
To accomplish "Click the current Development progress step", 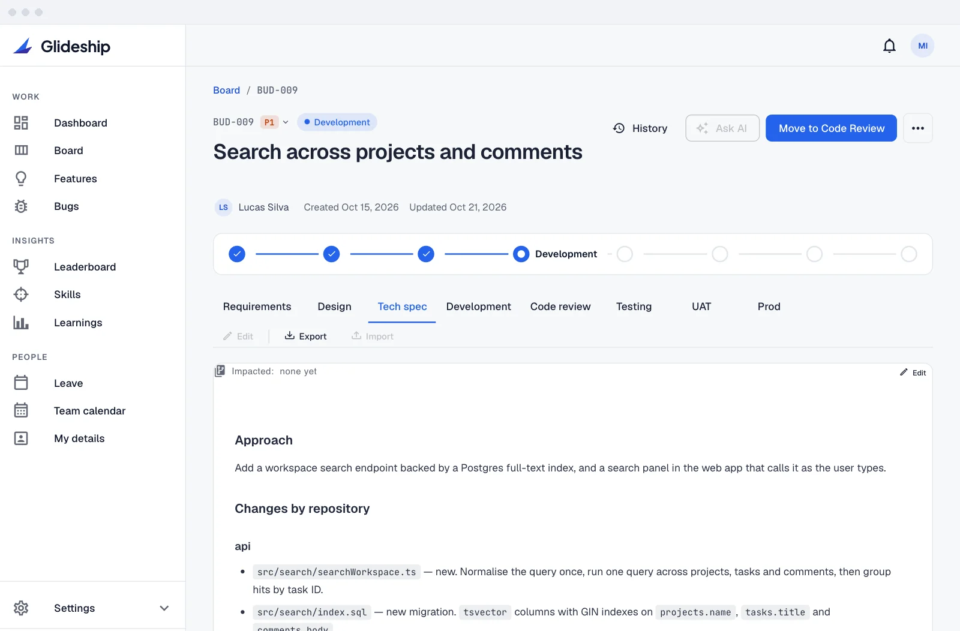I will [x=521, y=254].
